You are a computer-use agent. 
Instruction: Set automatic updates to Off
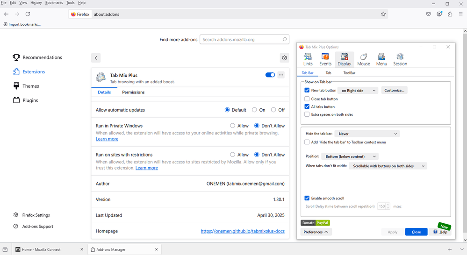point(273,110)
